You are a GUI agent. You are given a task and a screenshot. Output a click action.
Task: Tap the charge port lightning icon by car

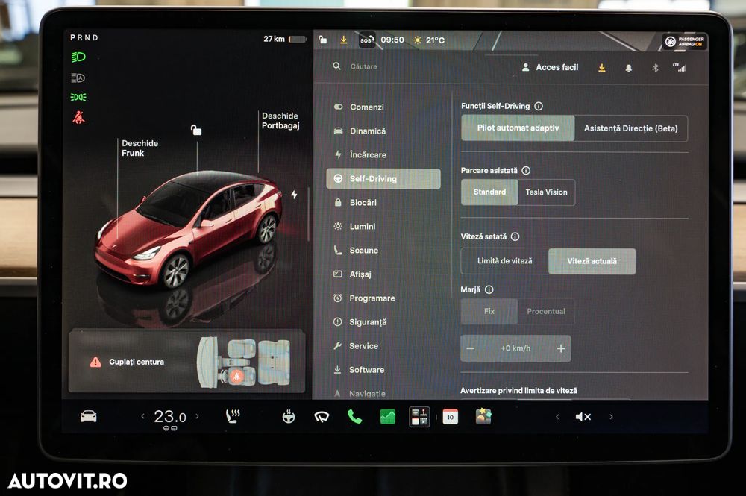point(294,195)
